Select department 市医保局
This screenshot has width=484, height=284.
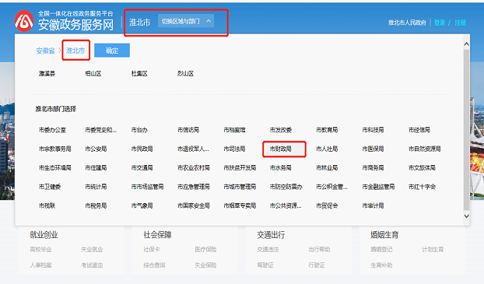(x=373, y=149)
